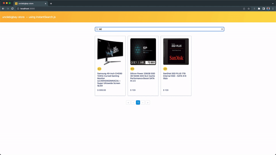
Task: Click the using InstantSearch.js header text
Action: (x=42, y=17)
